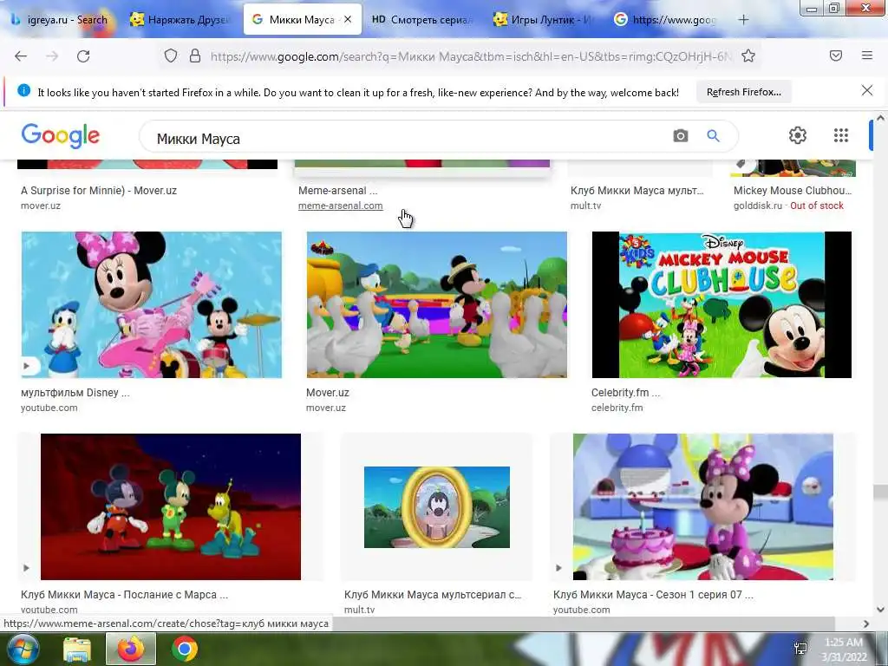Open Mickey with geese thumbnail
Image resolution: width=888 pixels, height=666 pixels.
point(437,304)
